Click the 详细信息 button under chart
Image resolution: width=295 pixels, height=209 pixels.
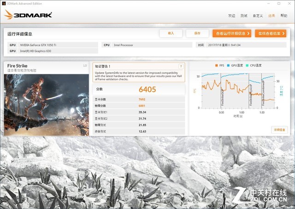(x=280, y=130)
